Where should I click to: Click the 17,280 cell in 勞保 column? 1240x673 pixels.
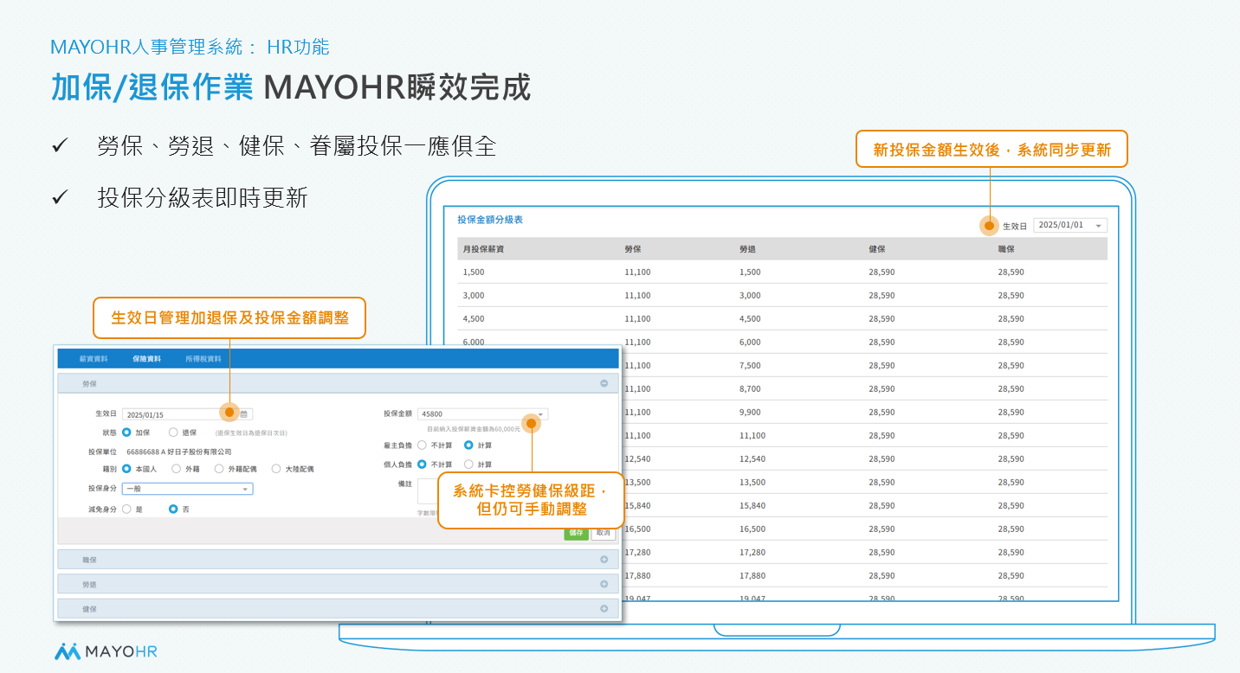coord(637,552)
